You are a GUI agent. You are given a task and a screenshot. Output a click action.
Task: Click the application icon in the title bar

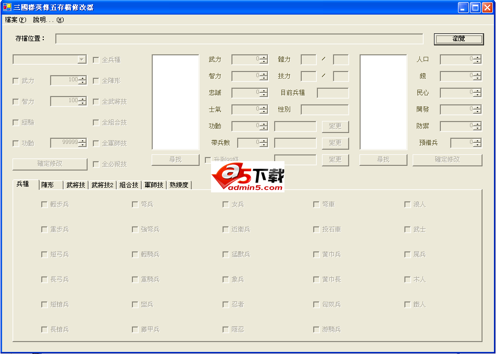pyautogui.click(x=7, y=7)
